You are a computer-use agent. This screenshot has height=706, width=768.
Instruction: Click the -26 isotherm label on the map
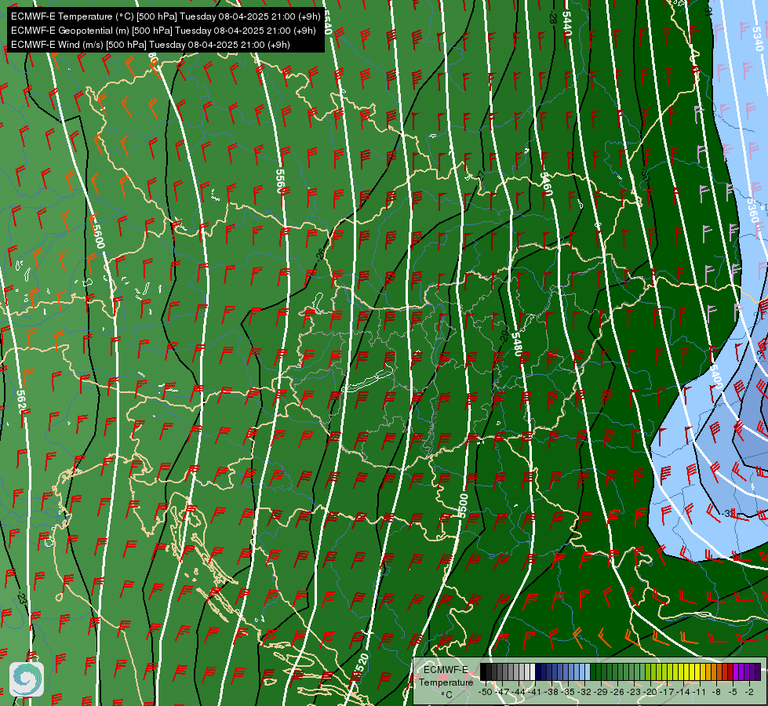[320, 253]
